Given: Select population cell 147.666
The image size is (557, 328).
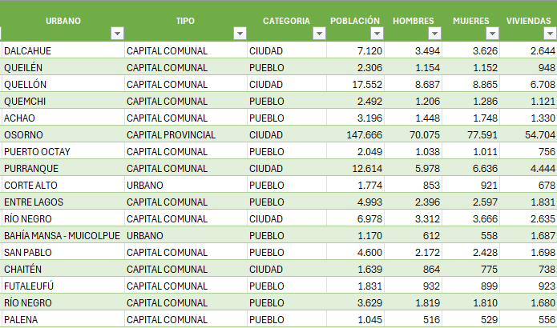Looking at the screenshot, I should pos(355,134).
